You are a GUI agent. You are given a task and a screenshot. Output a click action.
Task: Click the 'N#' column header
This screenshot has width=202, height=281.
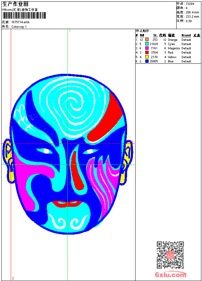(x=142, y=35)
